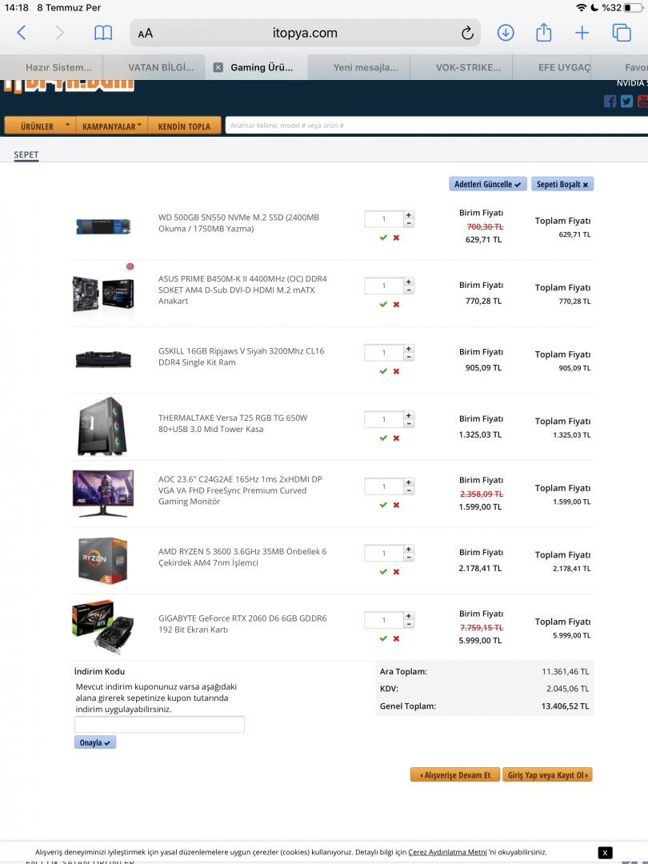Viewport: 648px width, 864px height.
Task: Switch to Yeni mesajla... tab
Action: [x=358, y=67]
